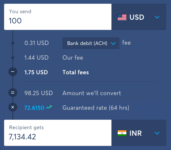
Task: Click the equals circle icon next to 98.25 USD
Action: click(x=13, y=93)
